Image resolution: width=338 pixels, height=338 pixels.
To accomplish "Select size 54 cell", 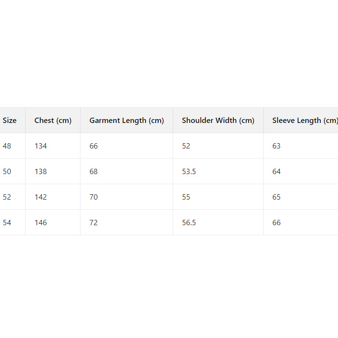I will pos(7,223).
